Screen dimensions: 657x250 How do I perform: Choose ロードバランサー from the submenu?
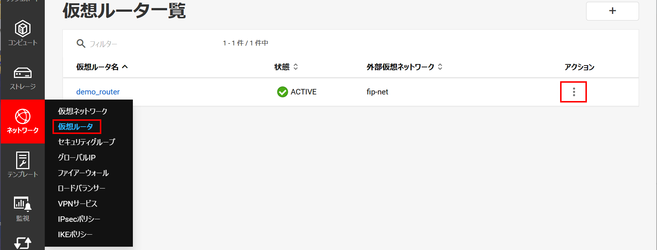81,188
